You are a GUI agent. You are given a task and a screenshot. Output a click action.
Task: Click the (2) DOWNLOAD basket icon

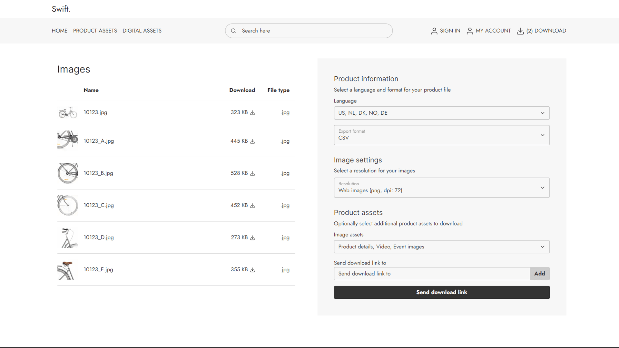pos(520,31)
